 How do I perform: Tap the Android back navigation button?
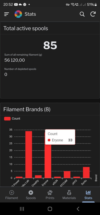78,209
